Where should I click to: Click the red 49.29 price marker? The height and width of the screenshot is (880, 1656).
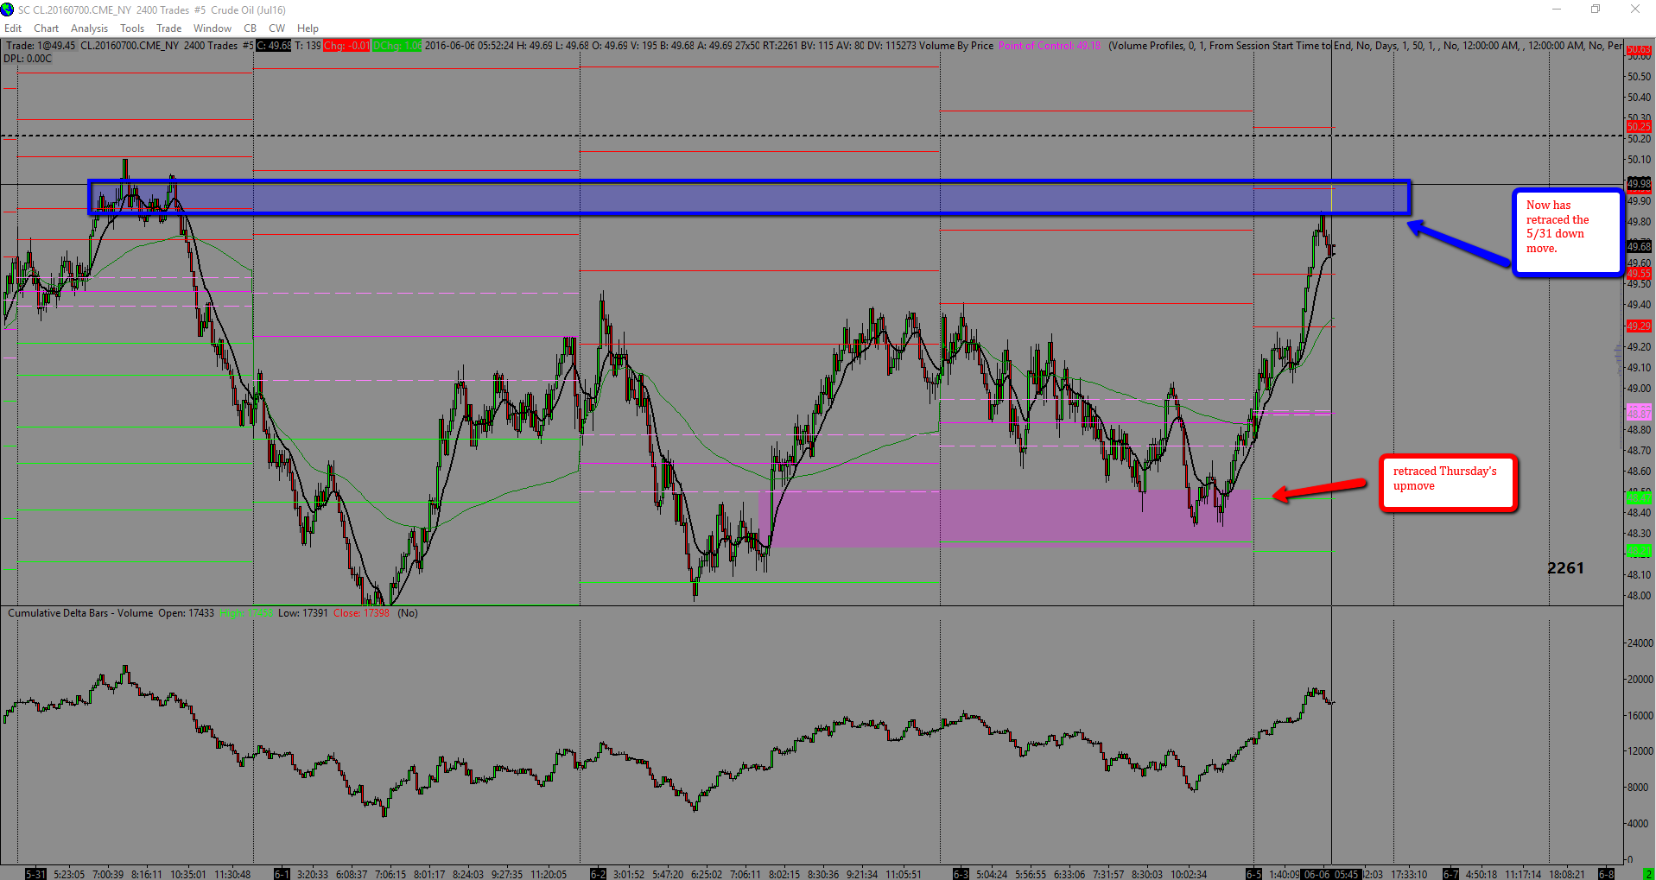1639,326
